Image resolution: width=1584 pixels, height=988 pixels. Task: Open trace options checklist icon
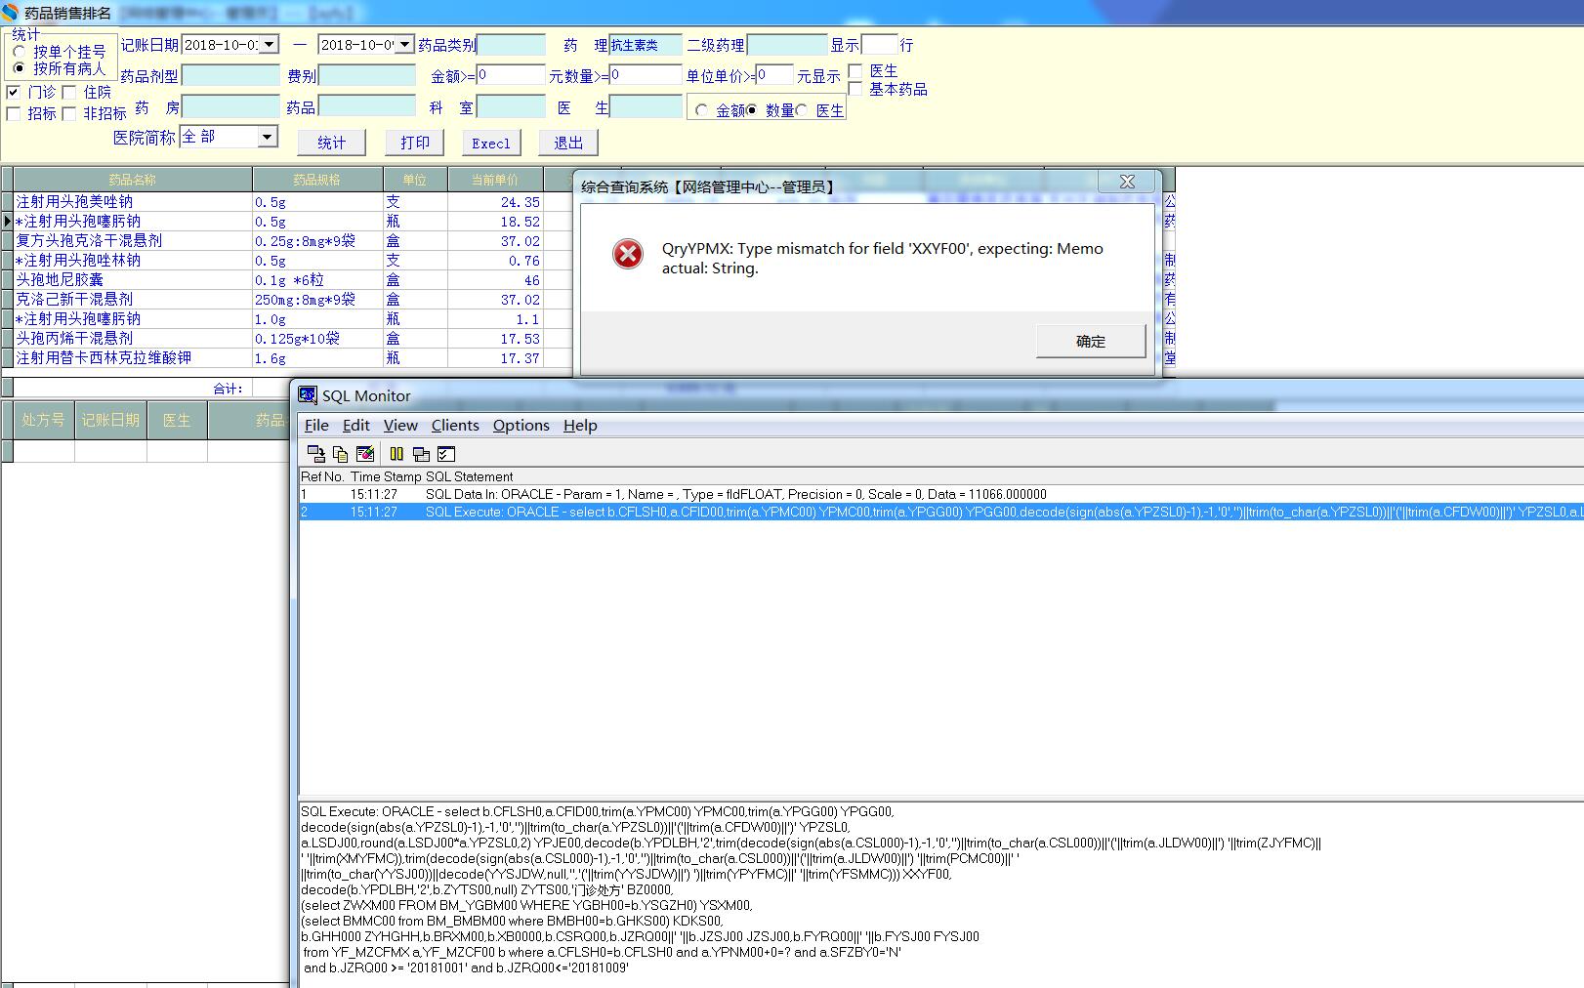coord(446,454)
